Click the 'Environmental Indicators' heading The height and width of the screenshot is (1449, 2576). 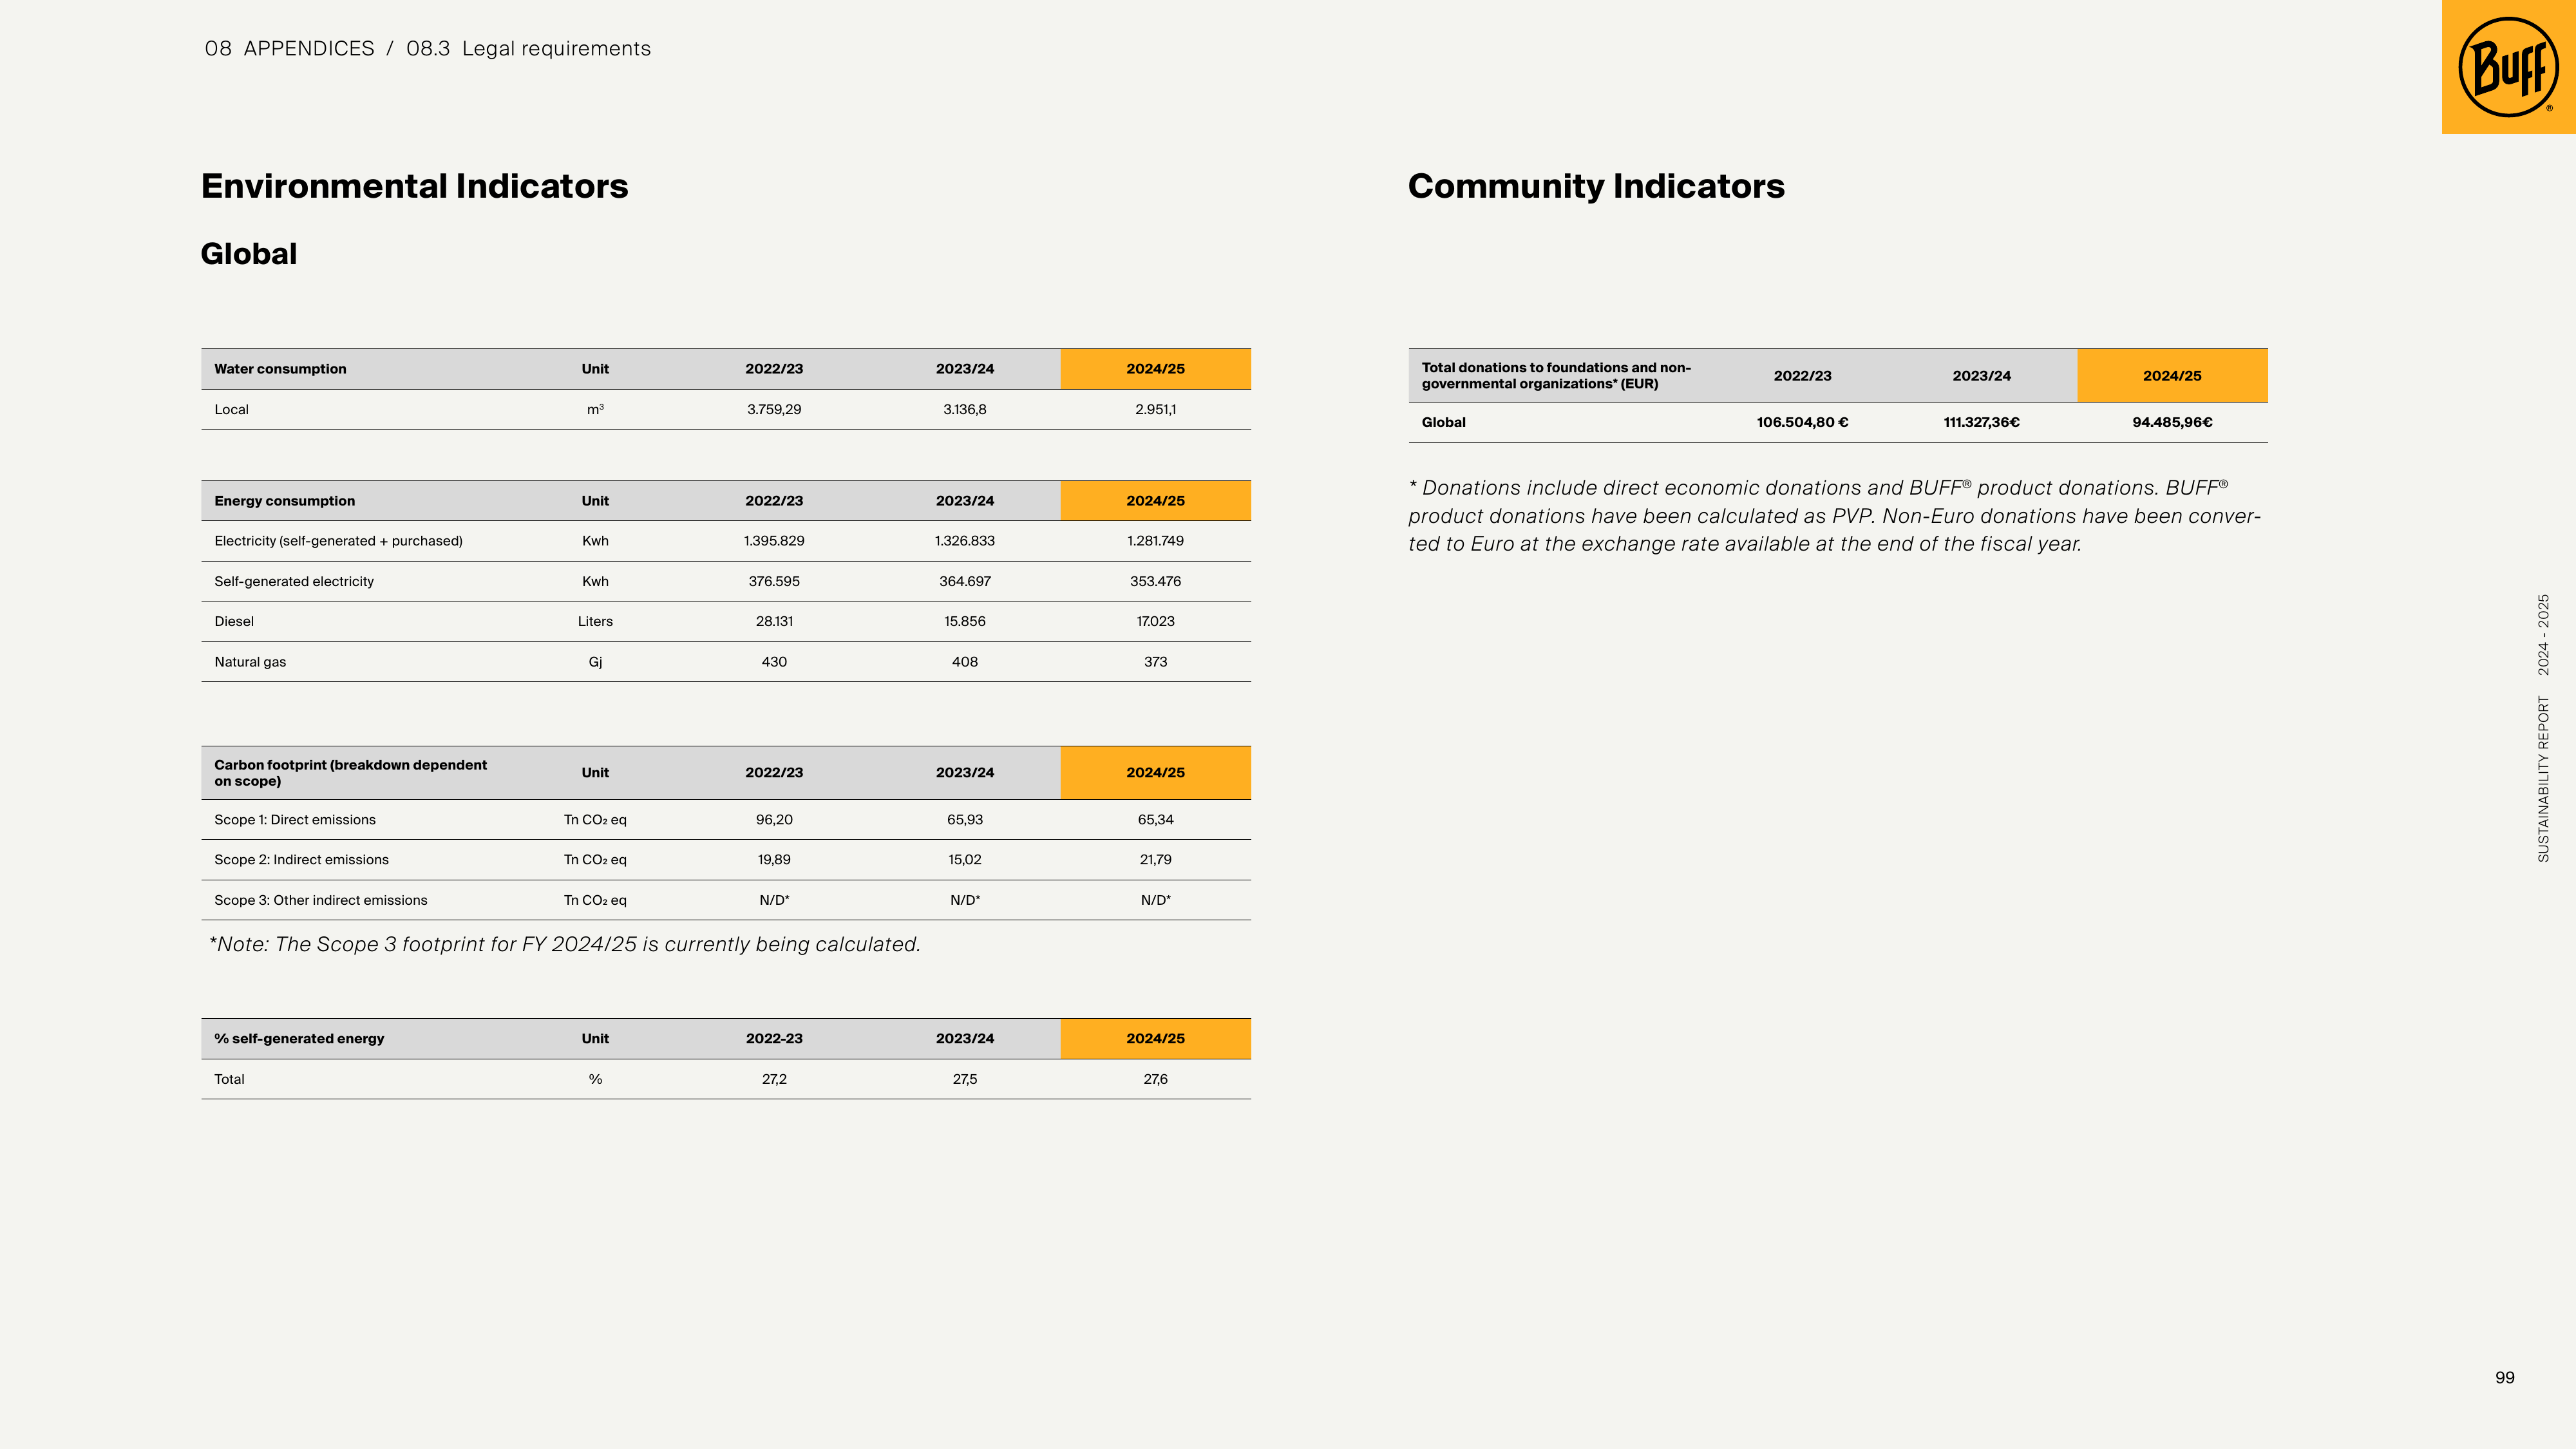[x=414, y=186]
